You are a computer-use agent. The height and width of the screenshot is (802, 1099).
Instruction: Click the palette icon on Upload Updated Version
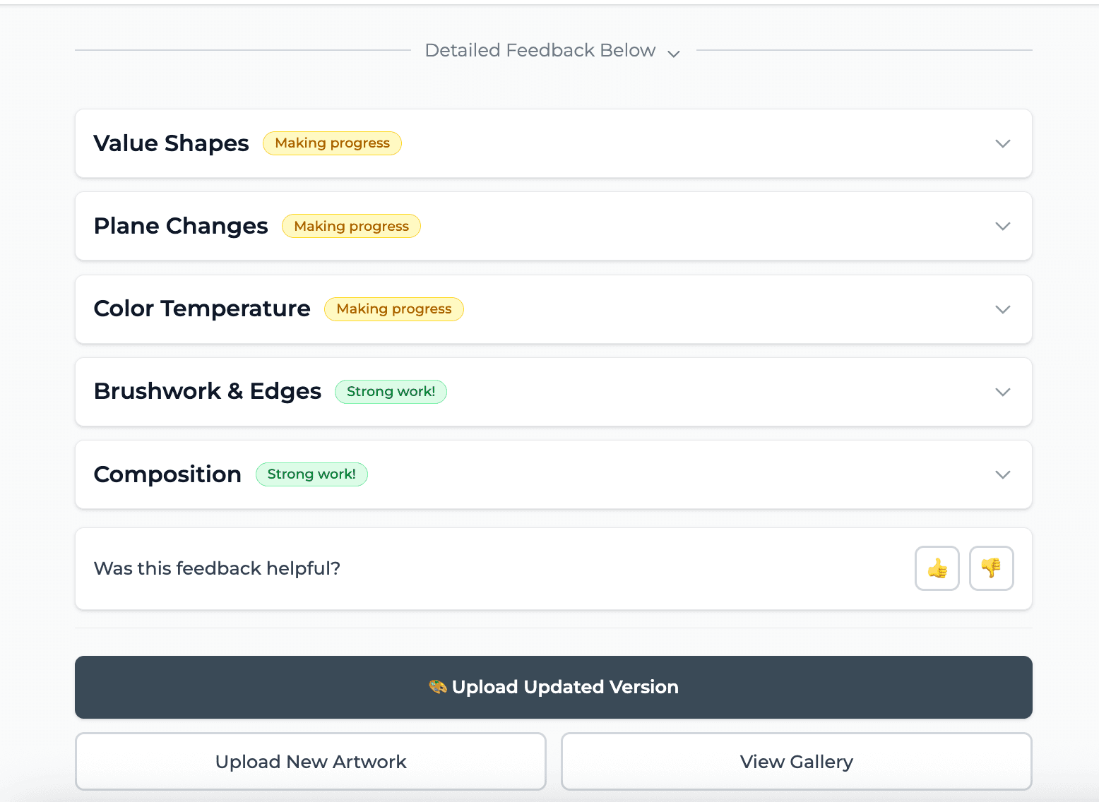438,686
